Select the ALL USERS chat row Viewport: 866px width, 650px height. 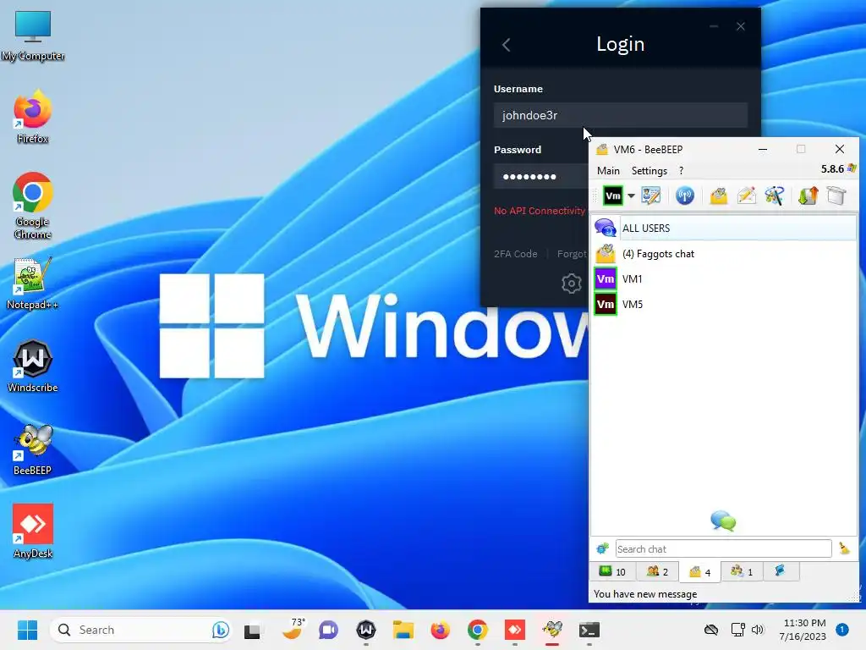tap(724, 229)
